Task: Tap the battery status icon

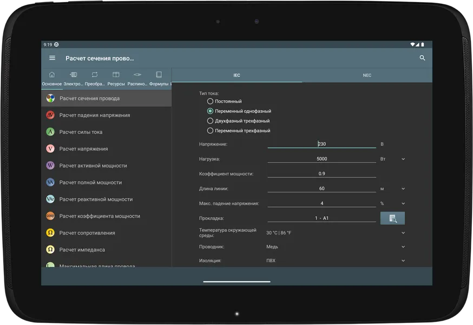Action: (423, 44)
